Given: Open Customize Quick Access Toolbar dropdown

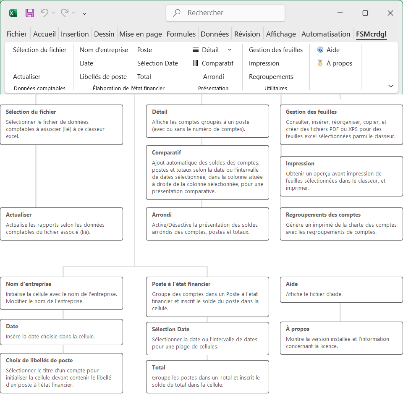Looking at the screenshot, I should [84, 13].
